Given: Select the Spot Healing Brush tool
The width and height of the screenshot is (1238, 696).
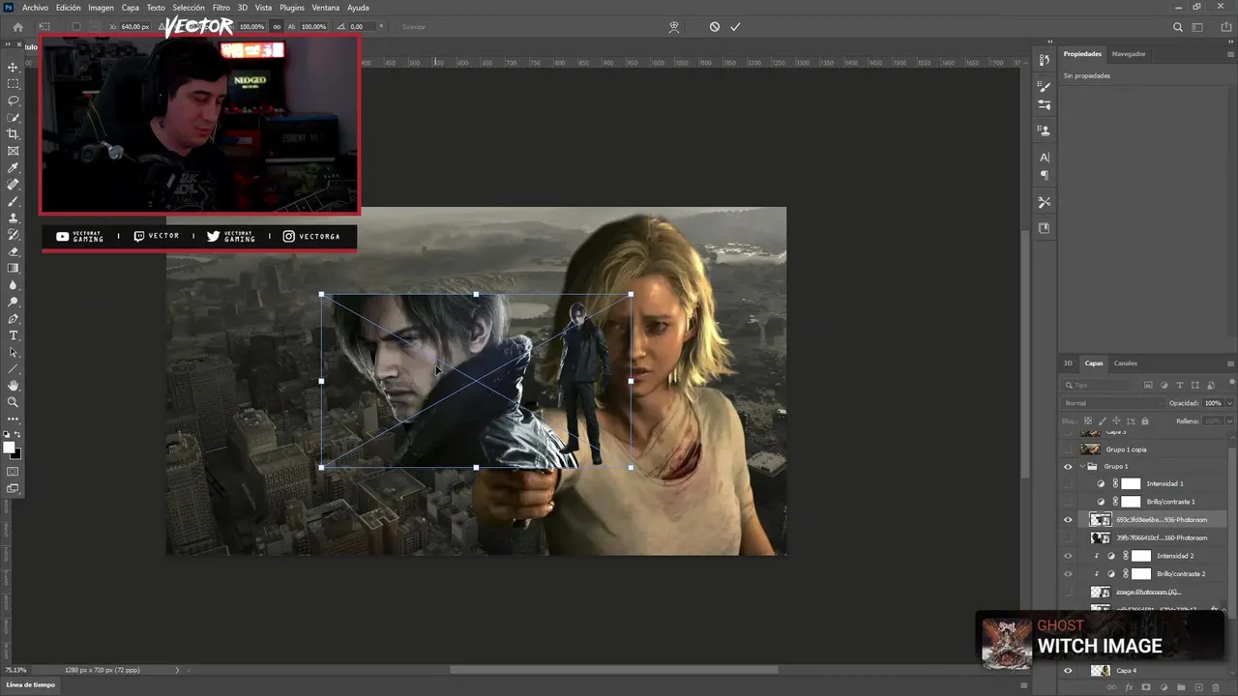Looking at the screenshot, I should coord(13,184).
